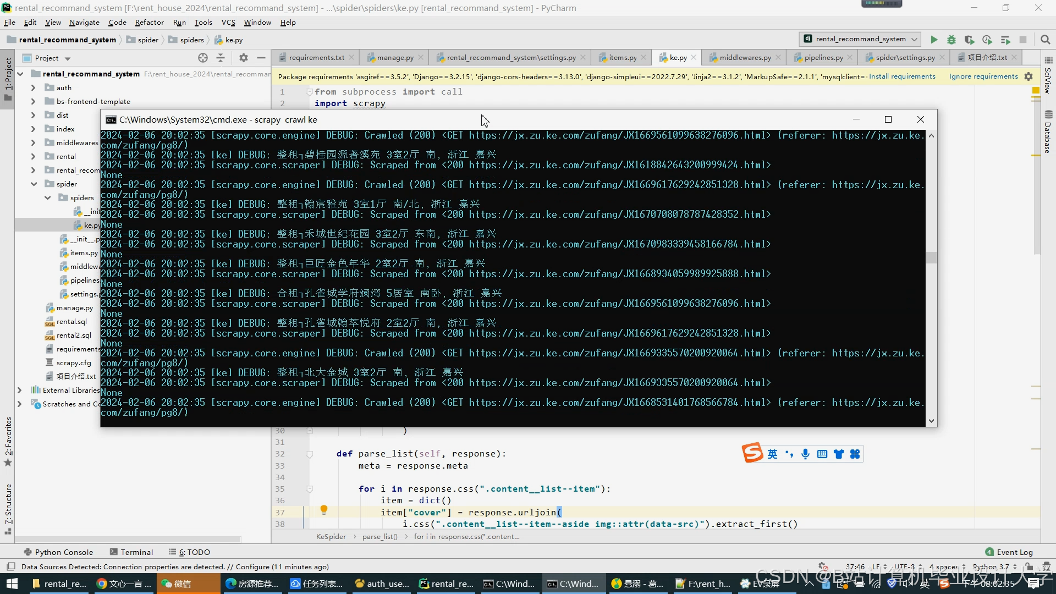
Task: Run with coverage using the shield icon
Action: point(970,40)
